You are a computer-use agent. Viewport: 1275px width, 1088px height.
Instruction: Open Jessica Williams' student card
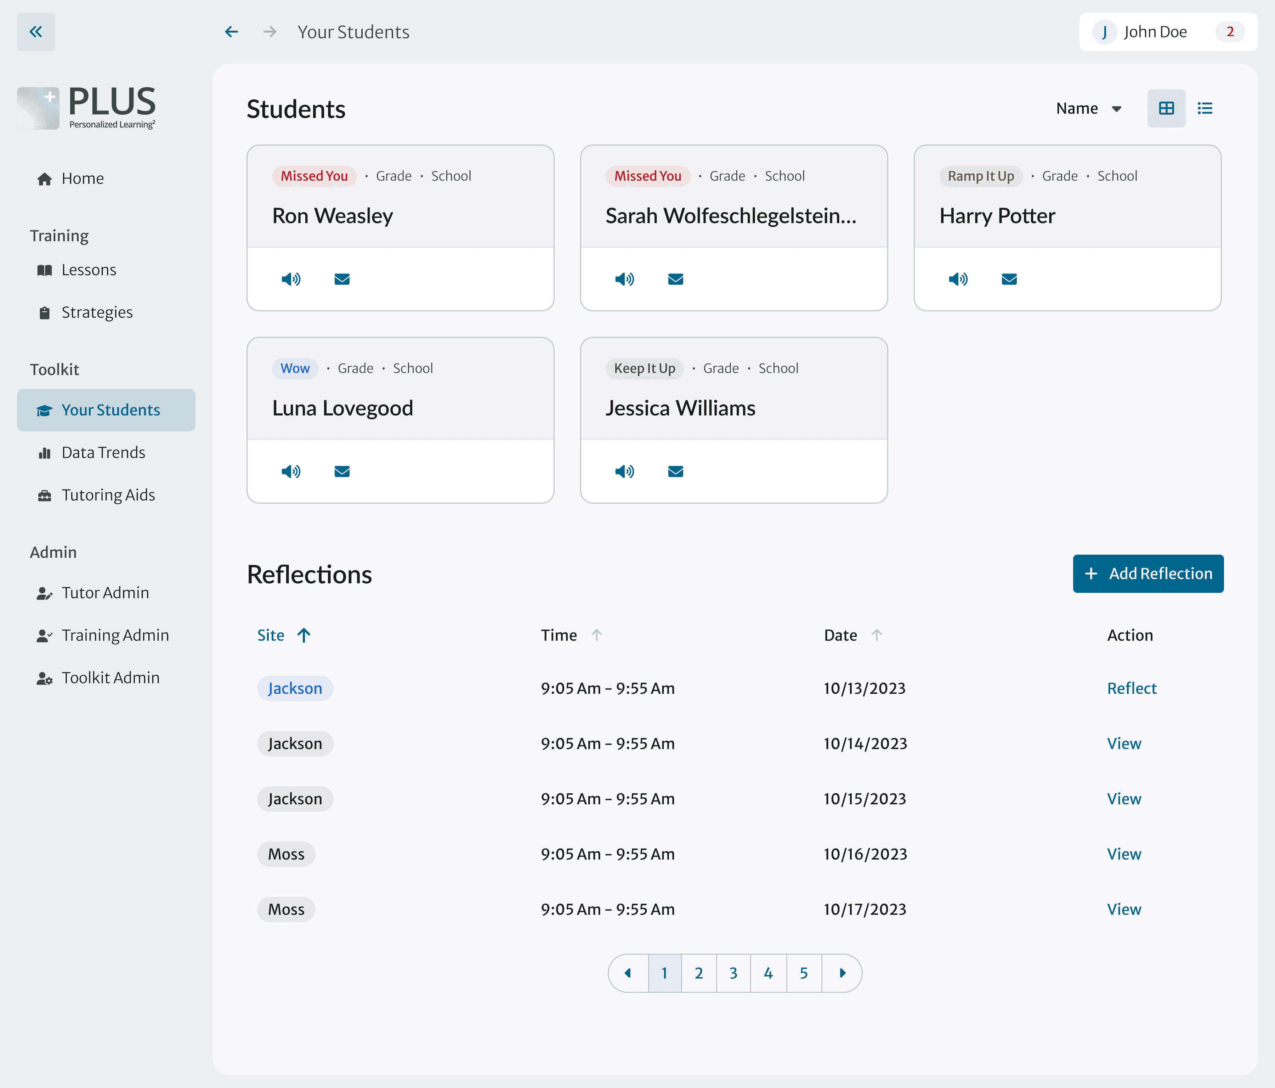pyautogui.click(x=733, y=420)
